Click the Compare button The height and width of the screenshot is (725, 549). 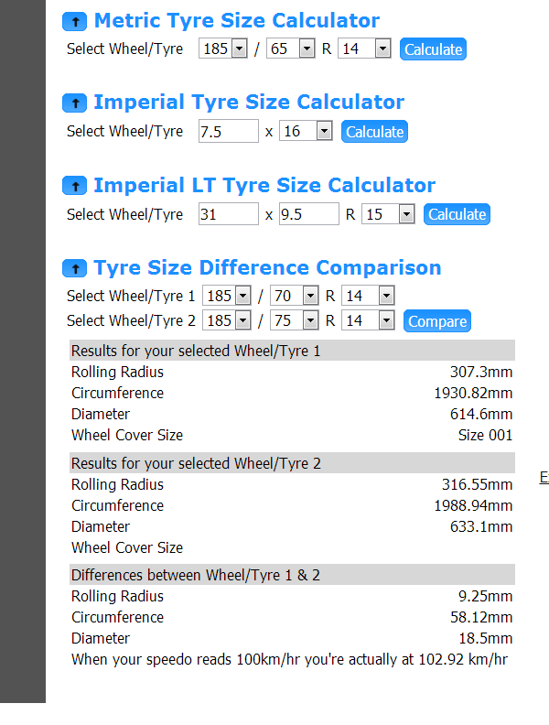437,321
